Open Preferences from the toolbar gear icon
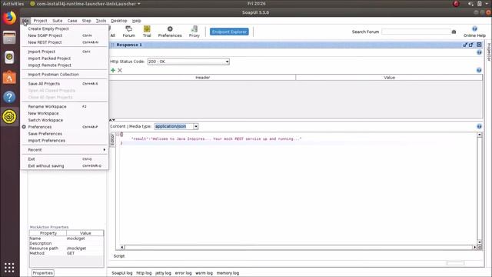 pos(170,32)
